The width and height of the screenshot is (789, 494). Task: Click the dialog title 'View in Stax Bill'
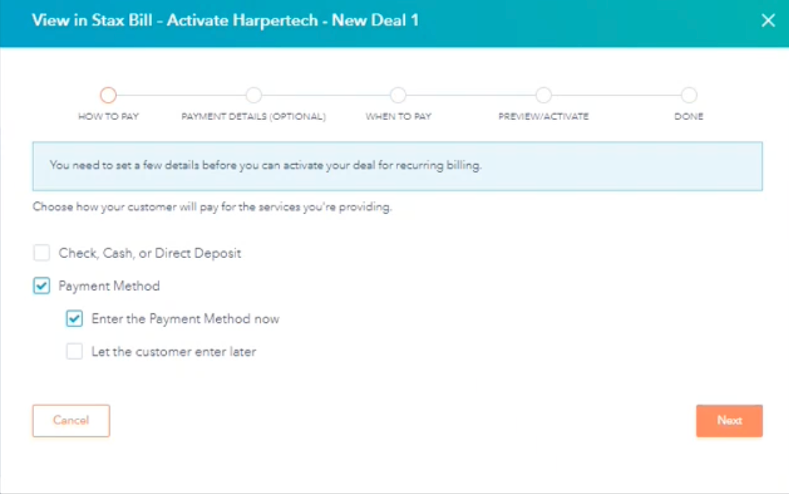[x=225, y=20]
